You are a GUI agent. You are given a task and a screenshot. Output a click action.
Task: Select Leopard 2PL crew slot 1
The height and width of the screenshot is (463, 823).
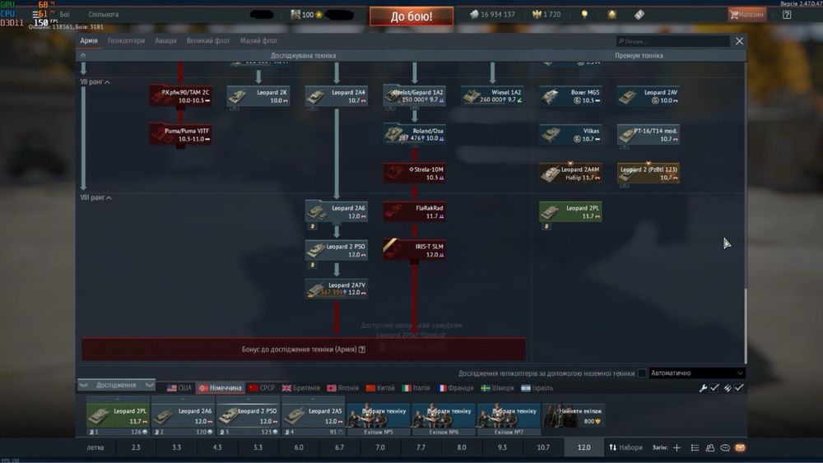[x=118, y=416]
